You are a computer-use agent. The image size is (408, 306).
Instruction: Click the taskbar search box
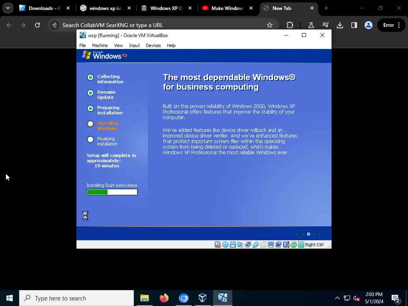pos(76,298)
